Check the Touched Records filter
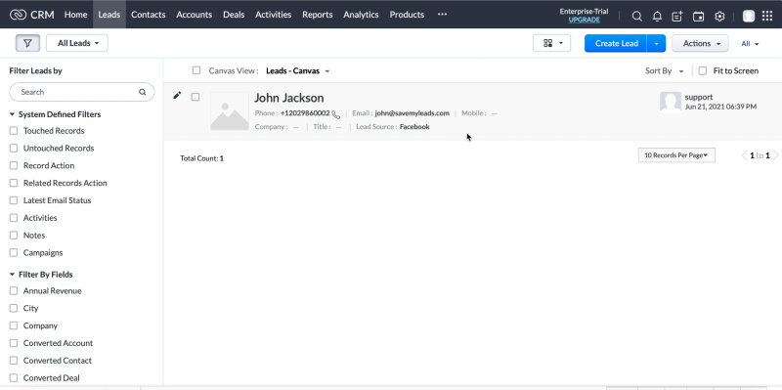Viewport: 782px width, 390px height. point(14,131)
